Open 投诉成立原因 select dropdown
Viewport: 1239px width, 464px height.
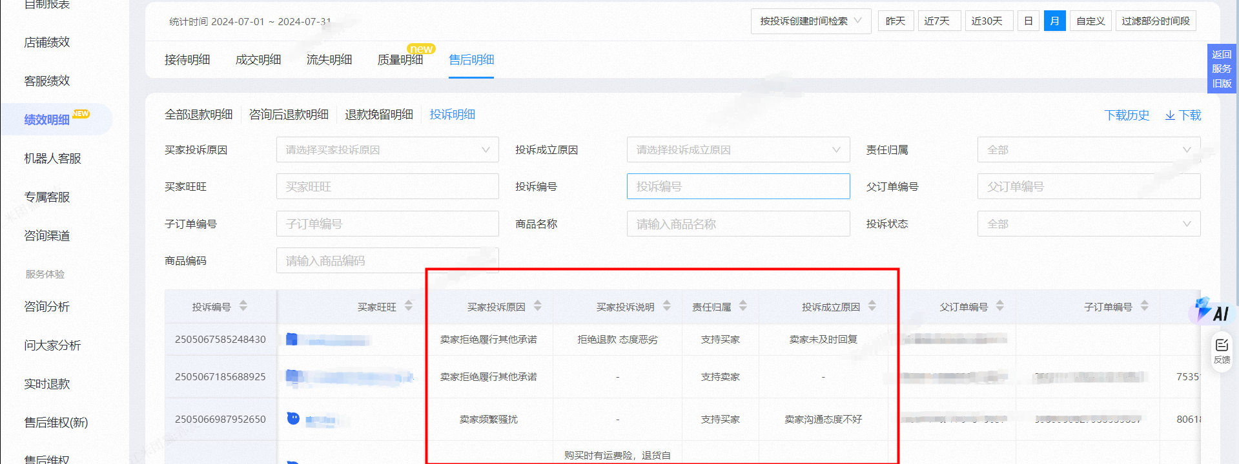[738, 150]
